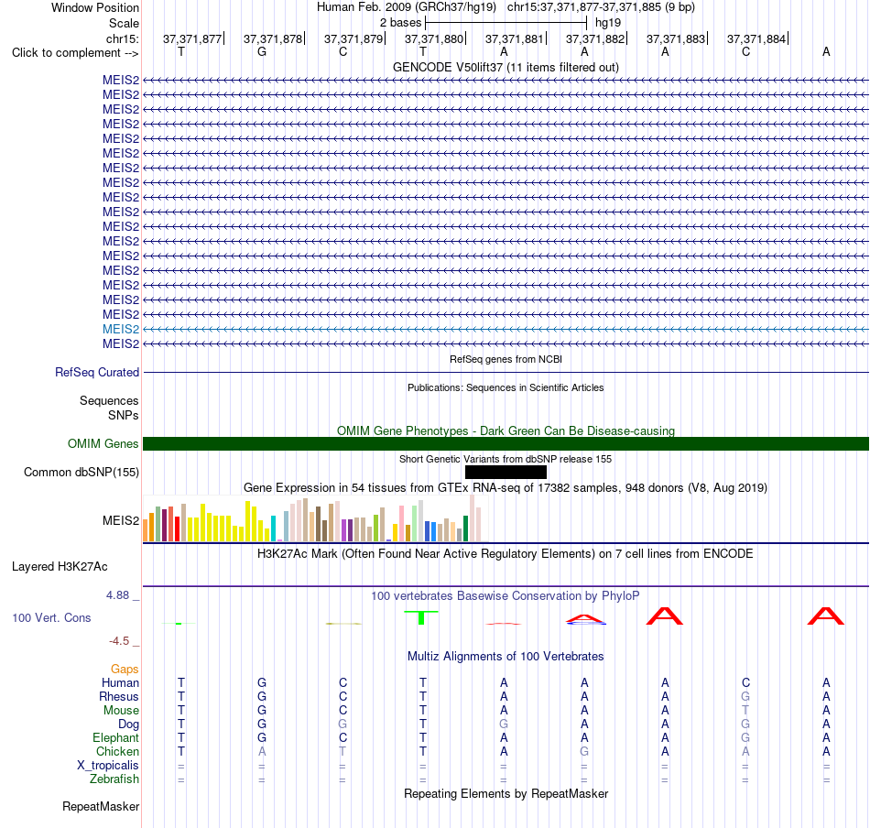This screenshot has height=828, width=870.
Task: Click 'Short Genetic Variants from dbSNP release 155'
Action: (506, 459)
